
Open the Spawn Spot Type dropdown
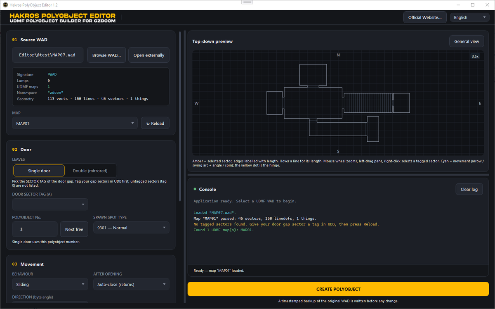[131, 228]
